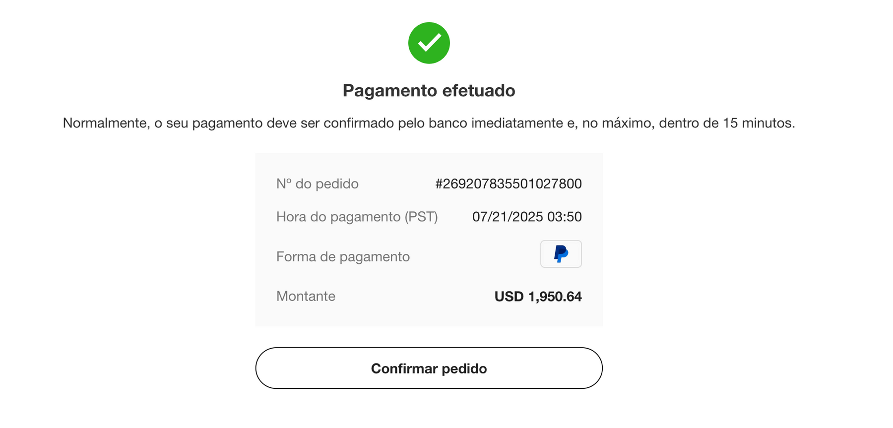Click the Montante label
Viewport: 893px width, 428px height.
(306, 296)
